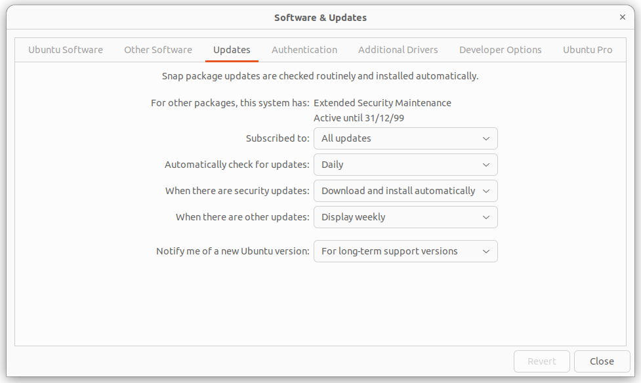Image resolution: width=641 pixels, height=383 pixels.
Task: Open the Additional Drivers tab
Action: [398, 50]
